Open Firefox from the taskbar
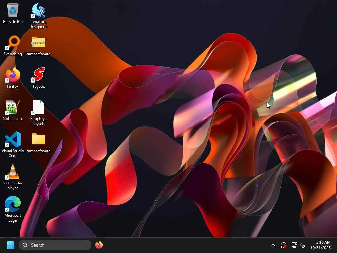Viewport: 337px width, 253px height. pyautogui.click(x=99, y=245)
